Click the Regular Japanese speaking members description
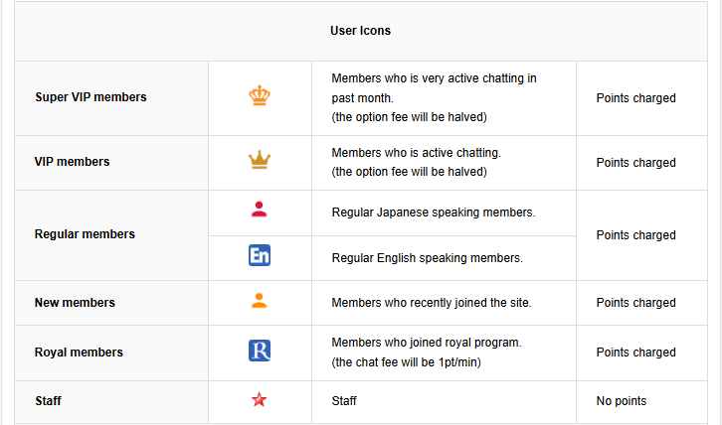 click(434, 212)
